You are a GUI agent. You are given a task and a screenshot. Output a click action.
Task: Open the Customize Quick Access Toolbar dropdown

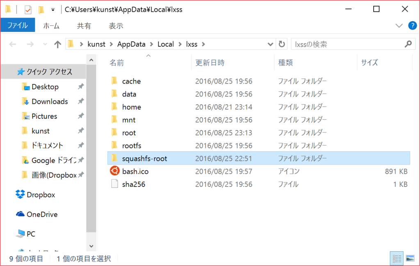pos(53,10)
